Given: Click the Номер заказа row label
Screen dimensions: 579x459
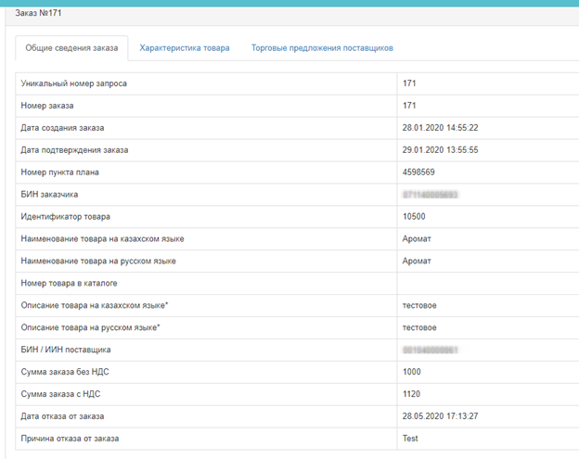Looking at the screenshot, I should 47,106.
